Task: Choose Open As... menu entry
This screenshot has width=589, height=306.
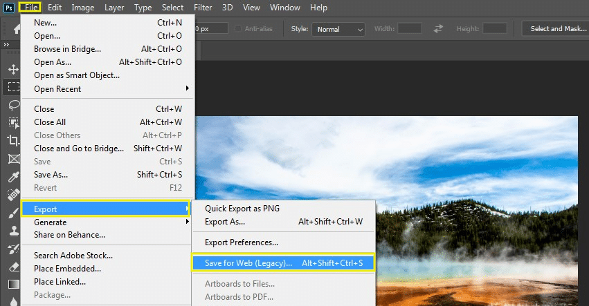Action: [x=108, y=62]
